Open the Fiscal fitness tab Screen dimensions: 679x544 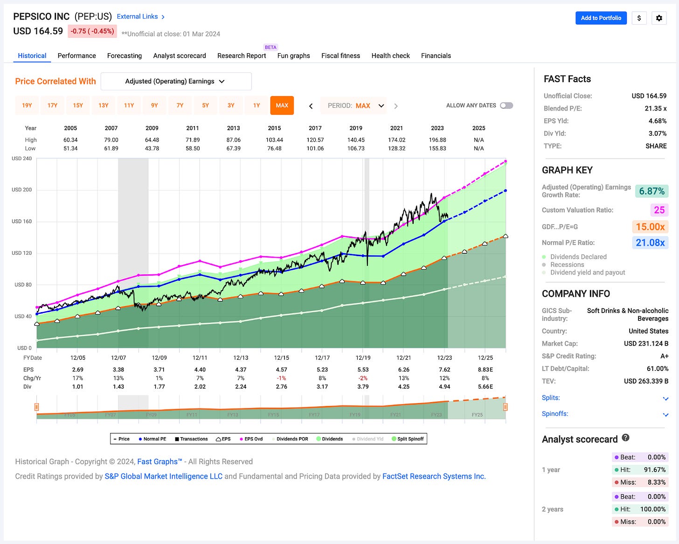pyautogui.click(x=341, y=56)
